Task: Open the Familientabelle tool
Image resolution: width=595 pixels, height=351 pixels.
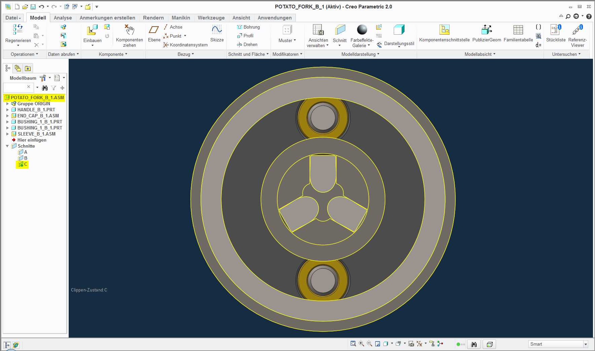Action: (x=518, y=30)
